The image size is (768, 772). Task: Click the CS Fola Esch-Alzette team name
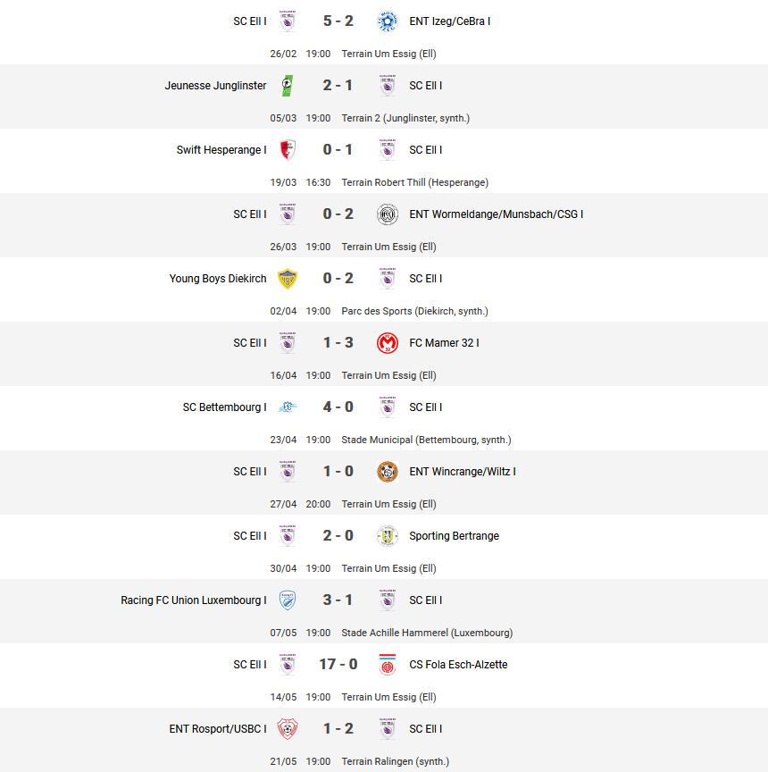pos(458,665)
